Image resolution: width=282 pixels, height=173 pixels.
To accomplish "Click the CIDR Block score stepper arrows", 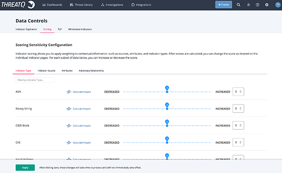I will [x=241, y=125].
